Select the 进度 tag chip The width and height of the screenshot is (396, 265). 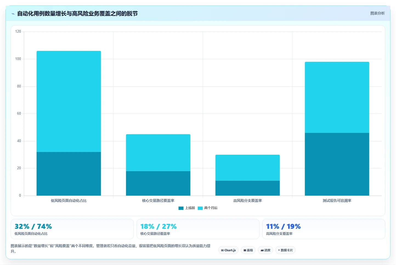click(265, 250)
